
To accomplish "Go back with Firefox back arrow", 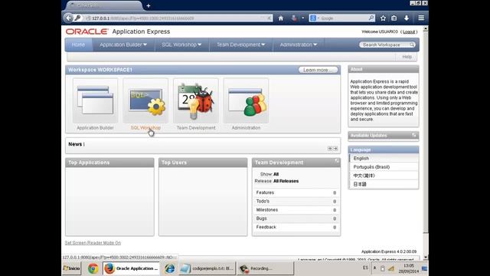I will tap(68, 18).
